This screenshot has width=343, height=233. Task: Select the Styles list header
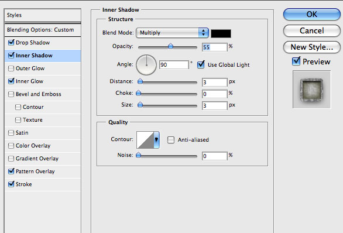pyautogui.click(x=43, y=15)
